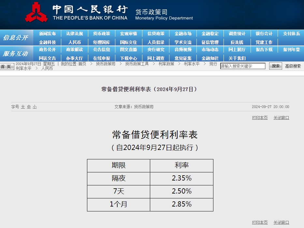Open the 党建工作 menu item
304x228 pixels.
[x=264, y=42]
